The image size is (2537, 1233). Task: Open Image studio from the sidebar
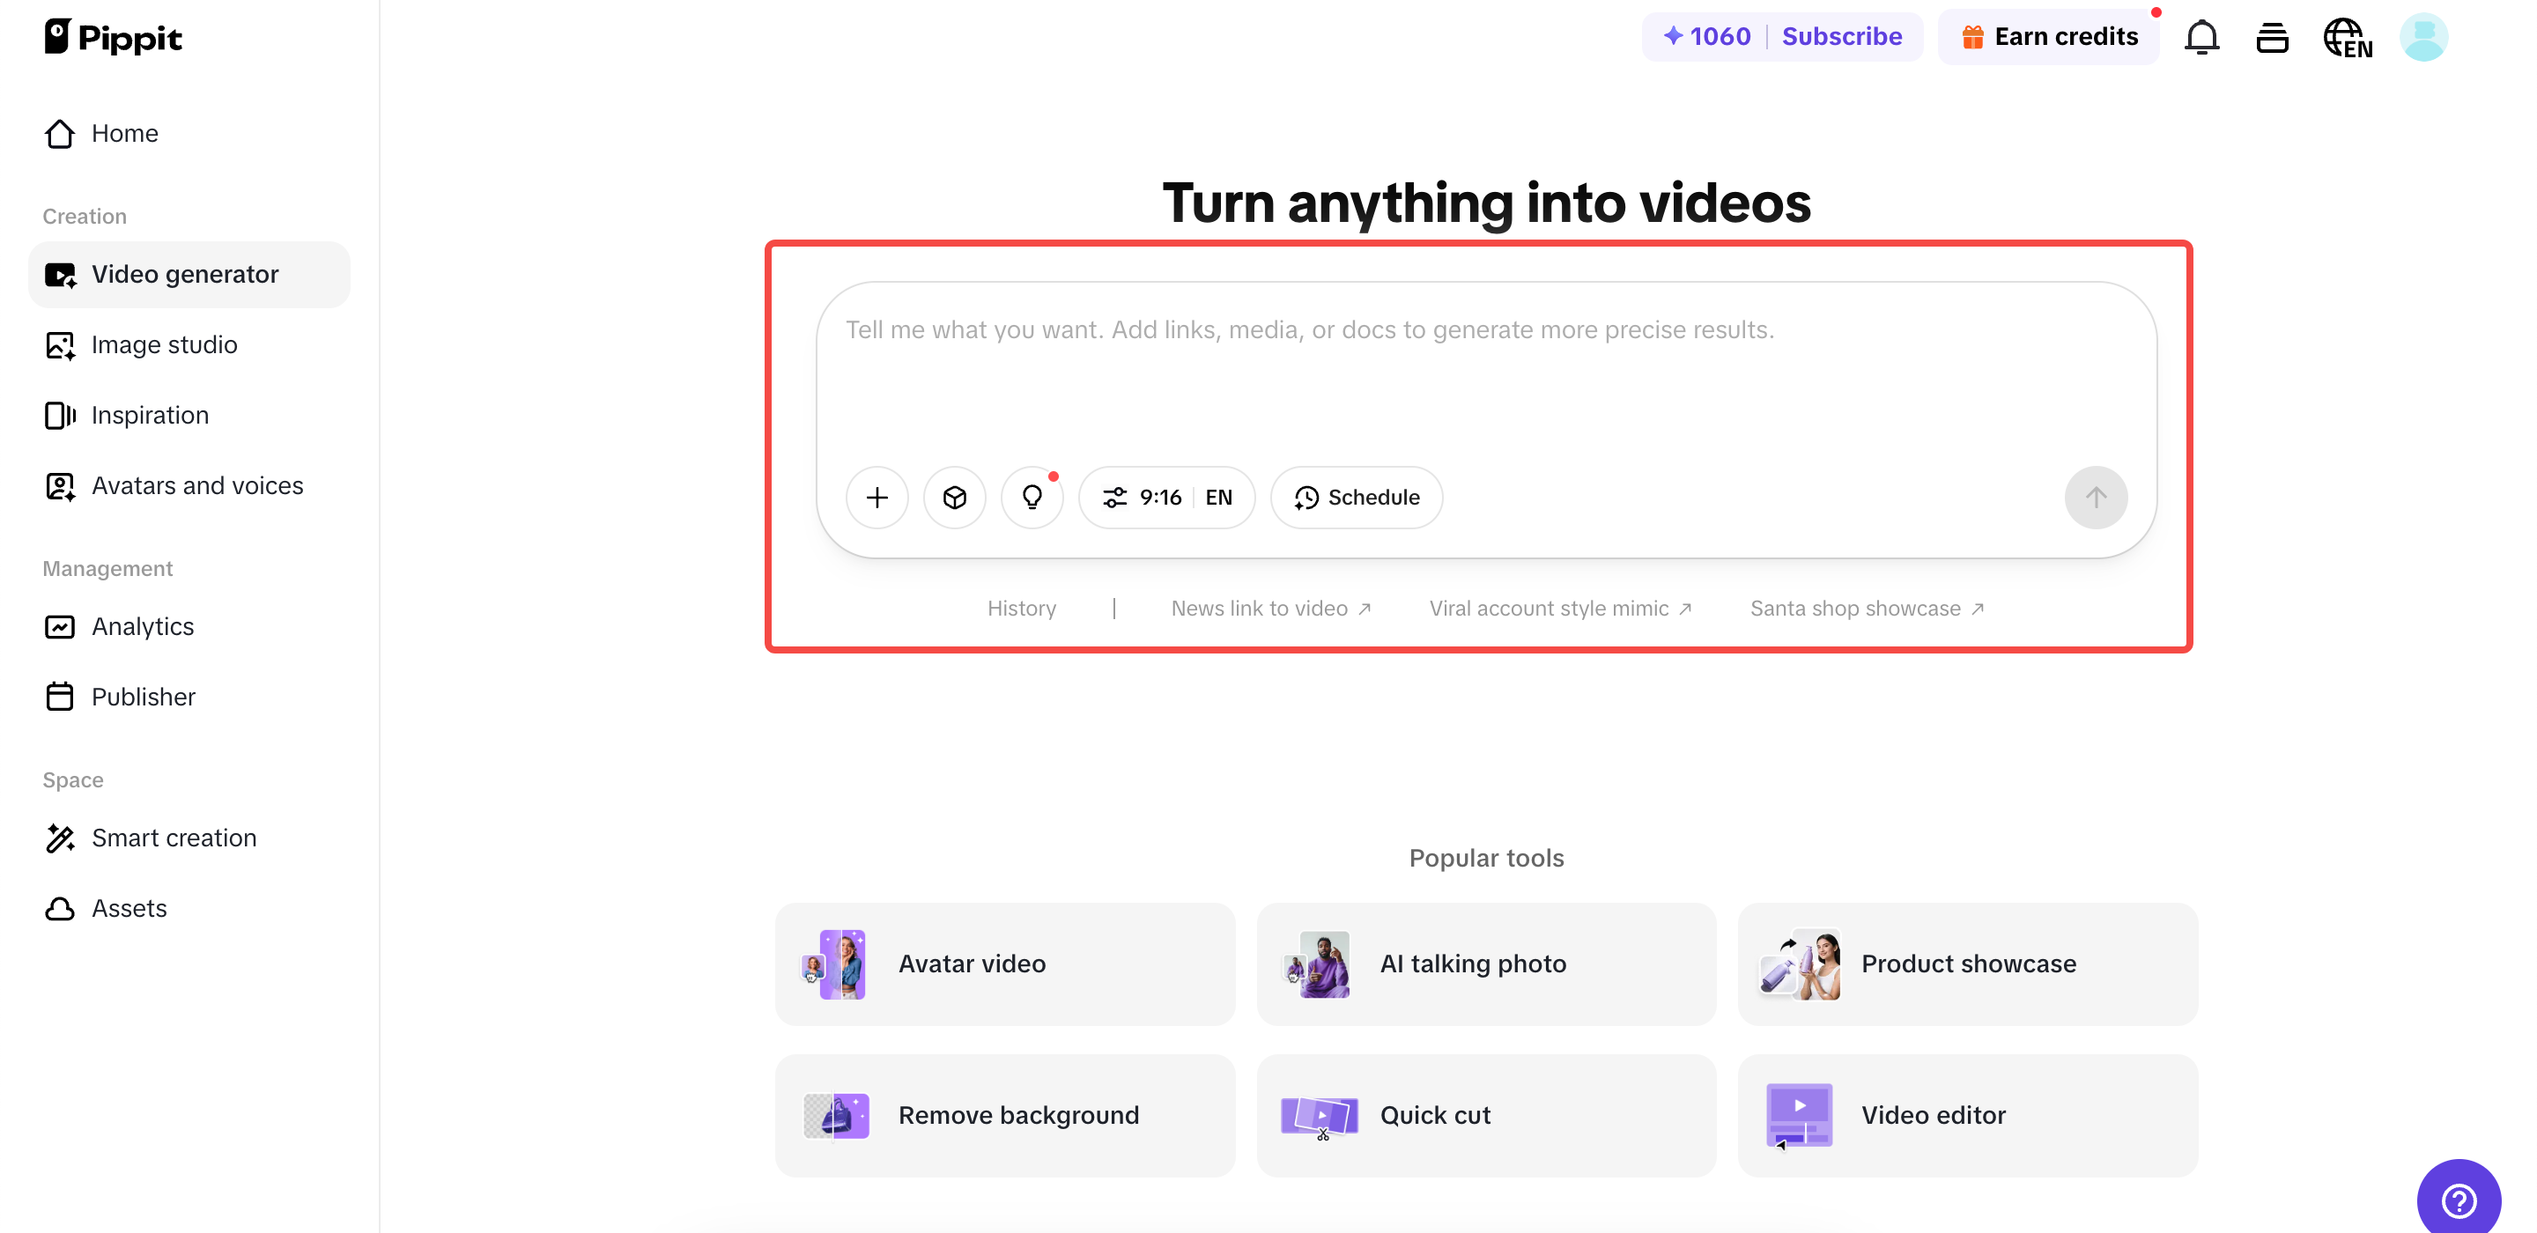click(x=164, y=344)
